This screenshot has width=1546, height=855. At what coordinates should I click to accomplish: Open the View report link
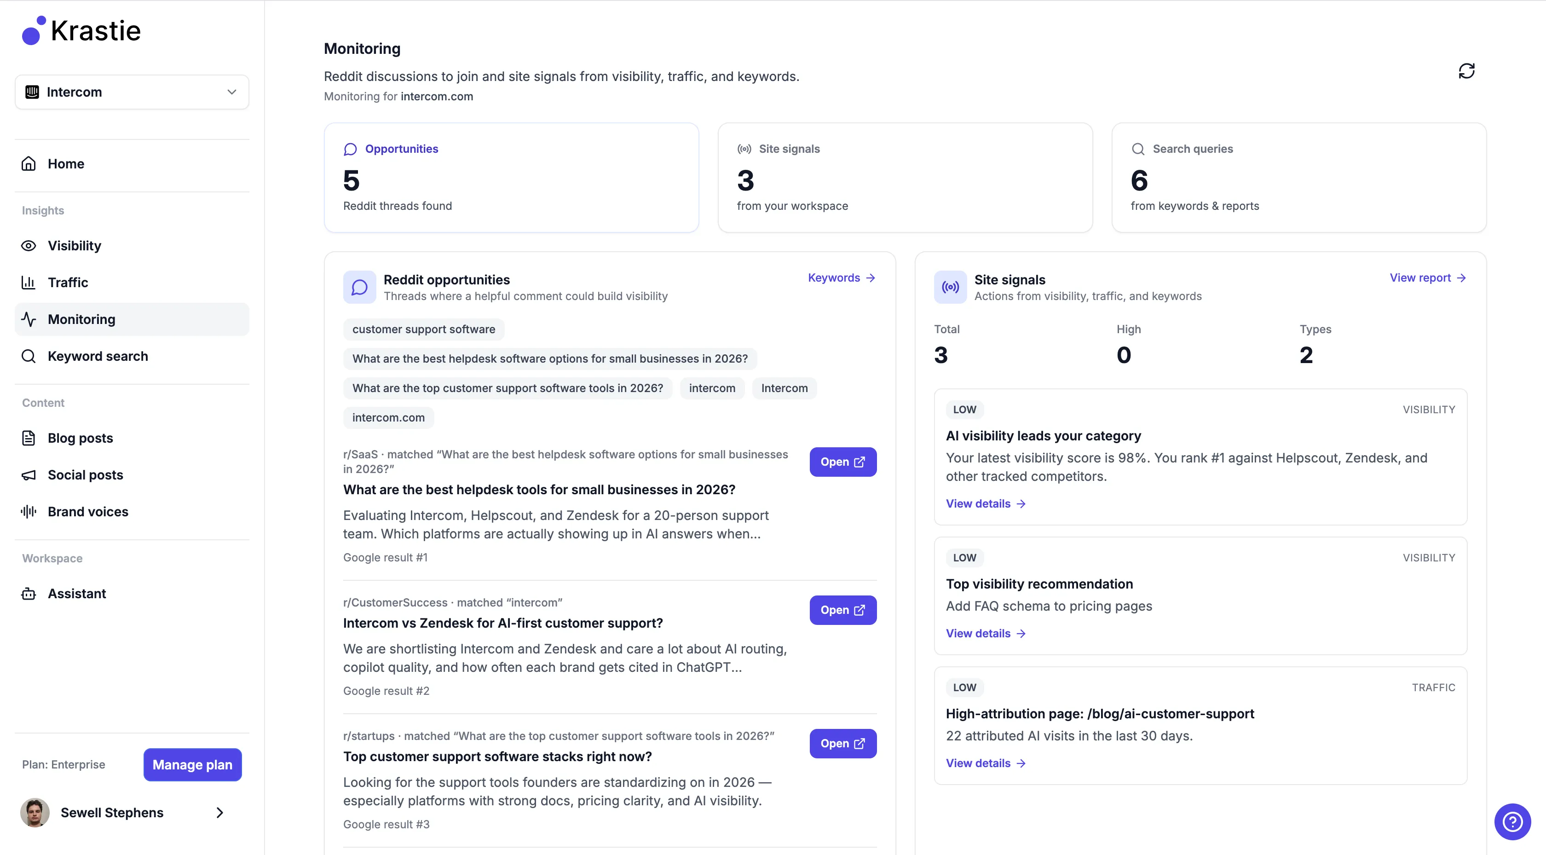coord(1428,278)
